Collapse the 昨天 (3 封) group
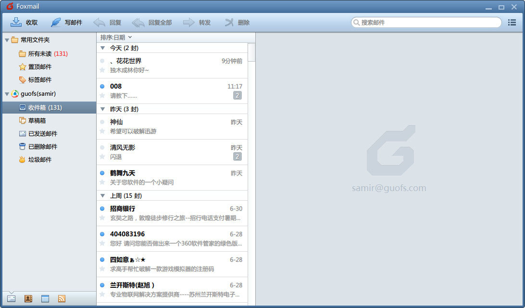Screen dimensions: 525x308 [103, 109]
